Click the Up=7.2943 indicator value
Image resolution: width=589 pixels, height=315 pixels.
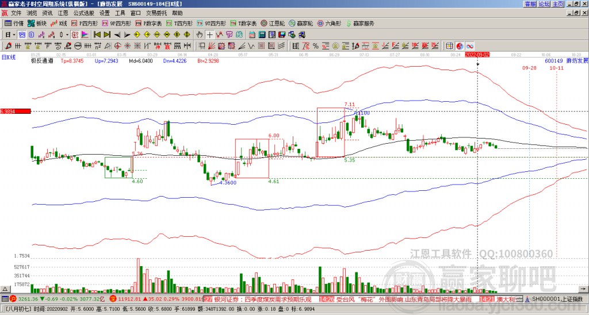pos(106,60)
